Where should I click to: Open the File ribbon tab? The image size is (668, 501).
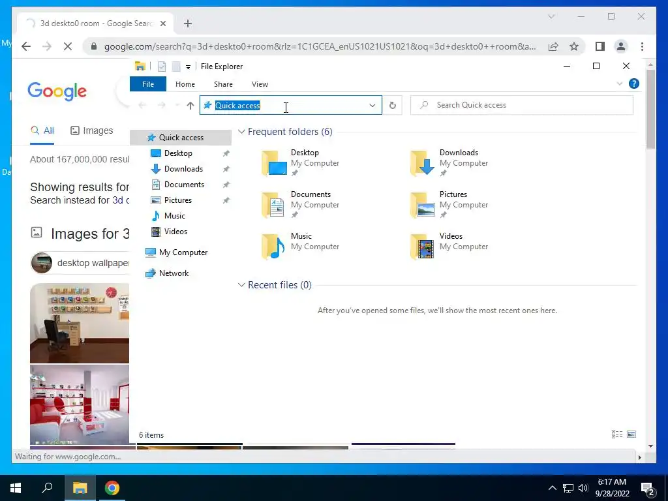[148, 84]
